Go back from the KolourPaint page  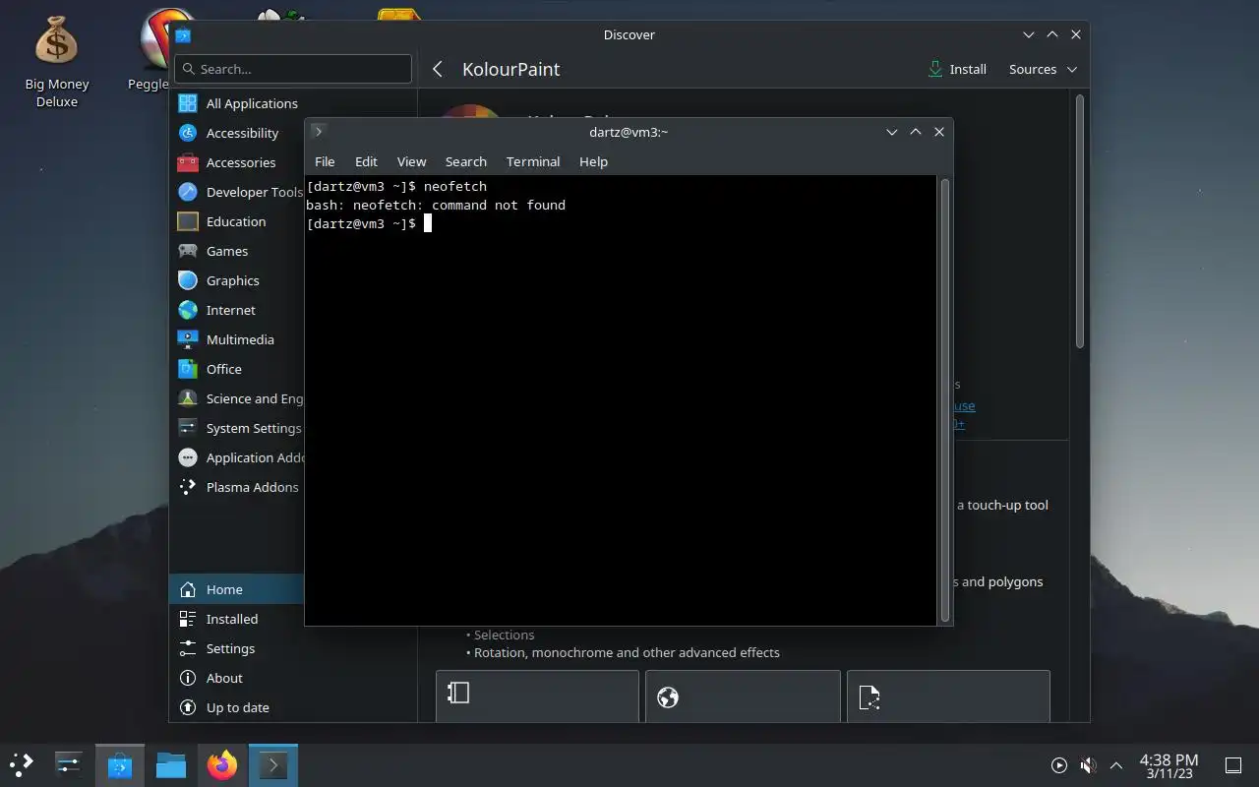pyautogui.click(x=438, y=69)
